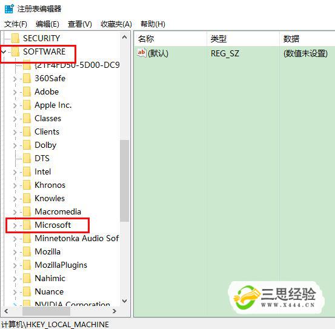Click the (默认) string value icon
This screenshot has width=335, height=329.
tap(141, 53)
